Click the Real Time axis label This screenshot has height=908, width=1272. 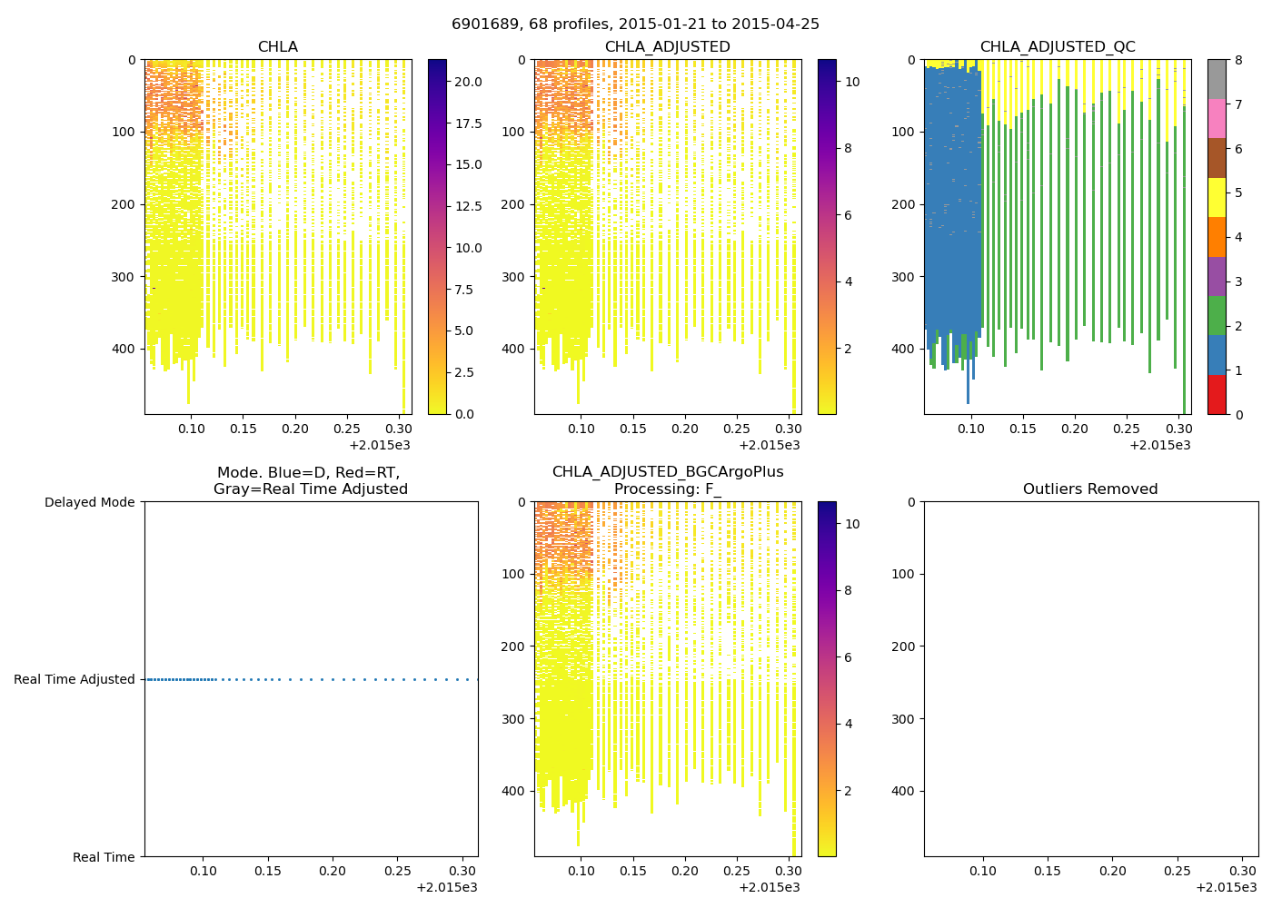click(104, 857)
